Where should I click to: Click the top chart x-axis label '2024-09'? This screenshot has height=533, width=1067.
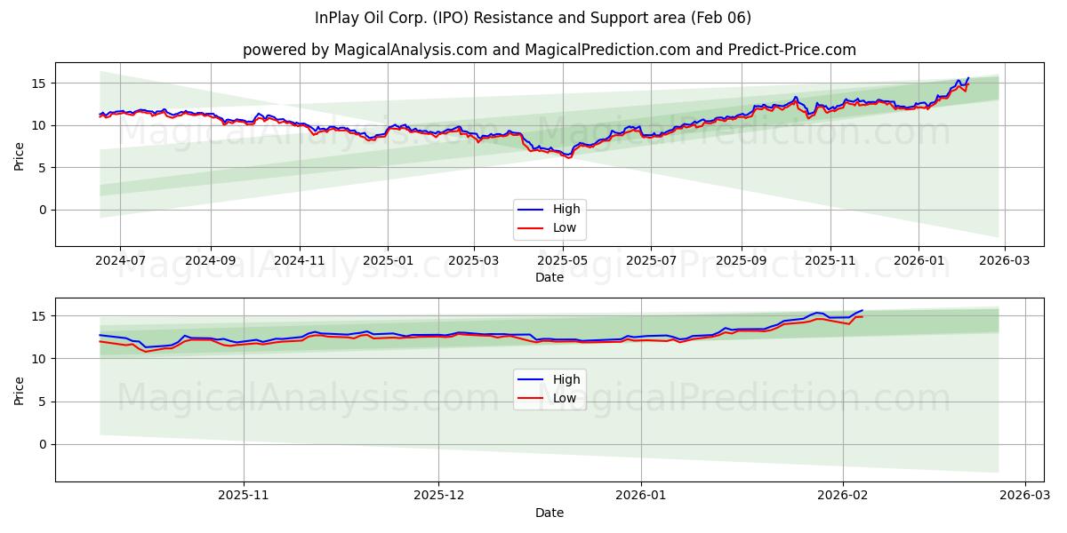click(211, 261)
